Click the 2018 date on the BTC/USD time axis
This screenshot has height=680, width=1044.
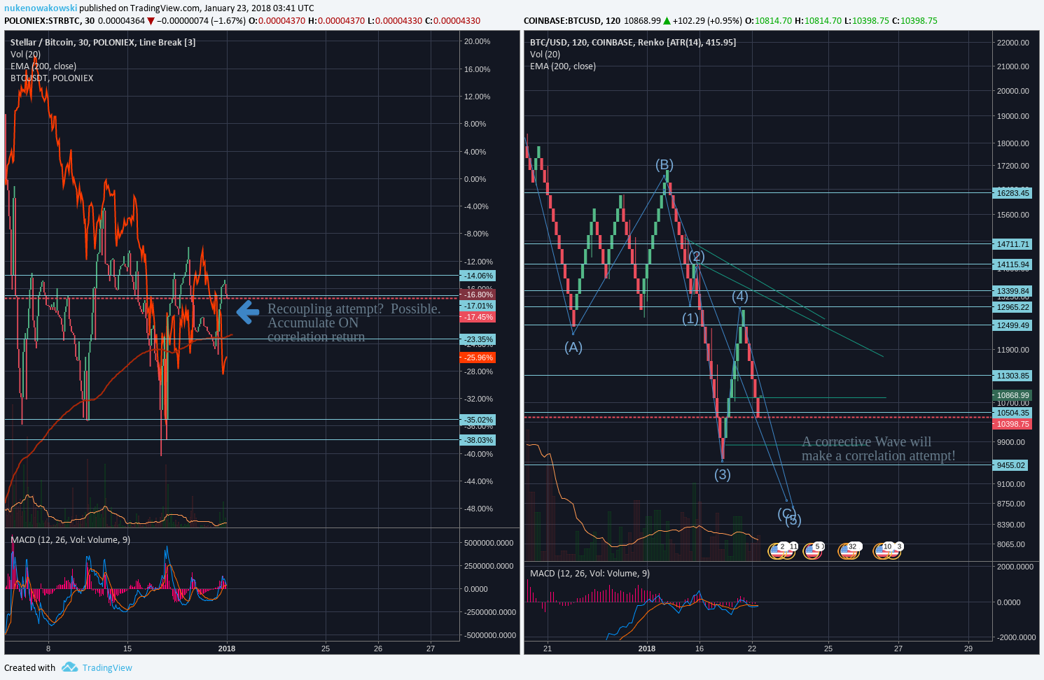(647, 649)
